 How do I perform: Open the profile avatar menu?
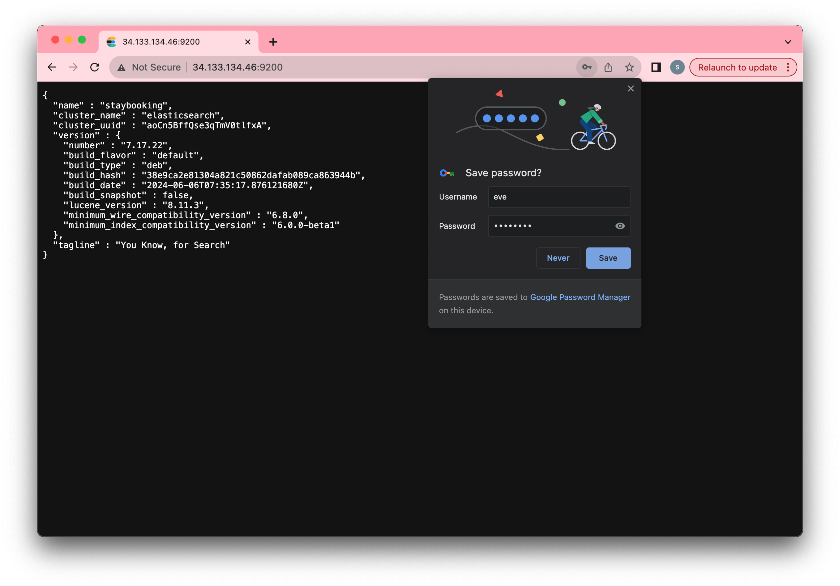[x=677, y=67]
